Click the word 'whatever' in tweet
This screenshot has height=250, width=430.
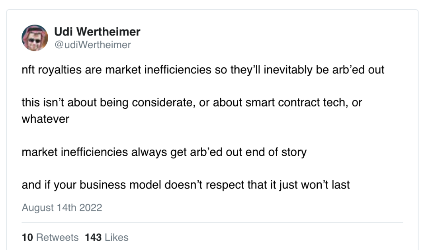coord(45,119)
